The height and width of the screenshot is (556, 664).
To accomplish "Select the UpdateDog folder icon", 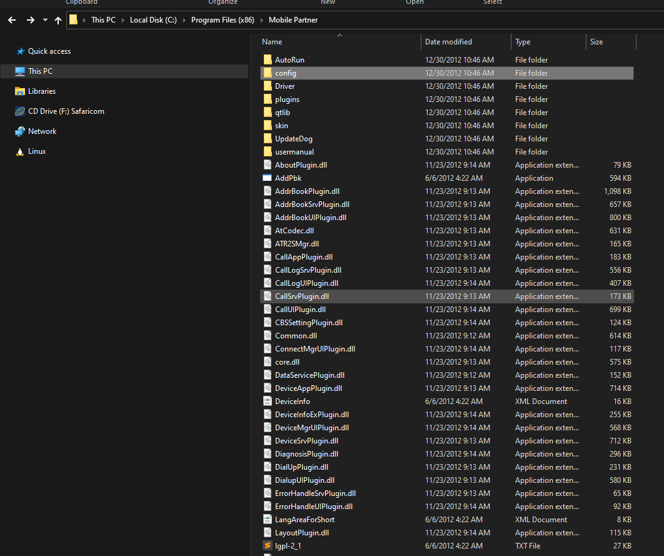I will click(x=268, y=138).
